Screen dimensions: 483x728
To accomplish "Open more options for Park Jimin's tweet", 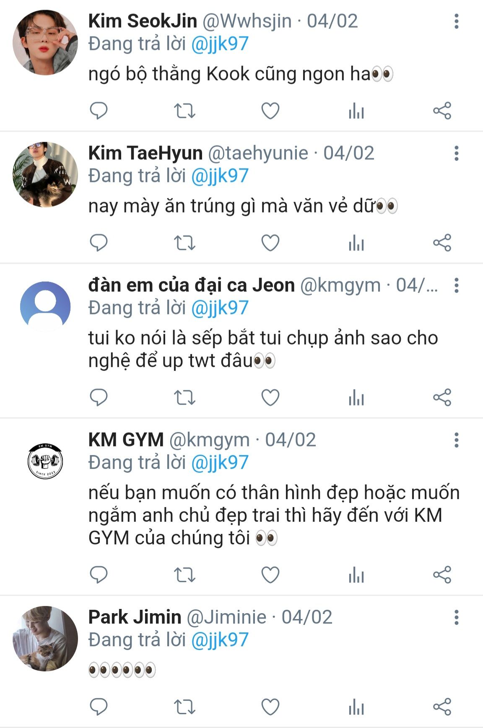I will point(456,617).
